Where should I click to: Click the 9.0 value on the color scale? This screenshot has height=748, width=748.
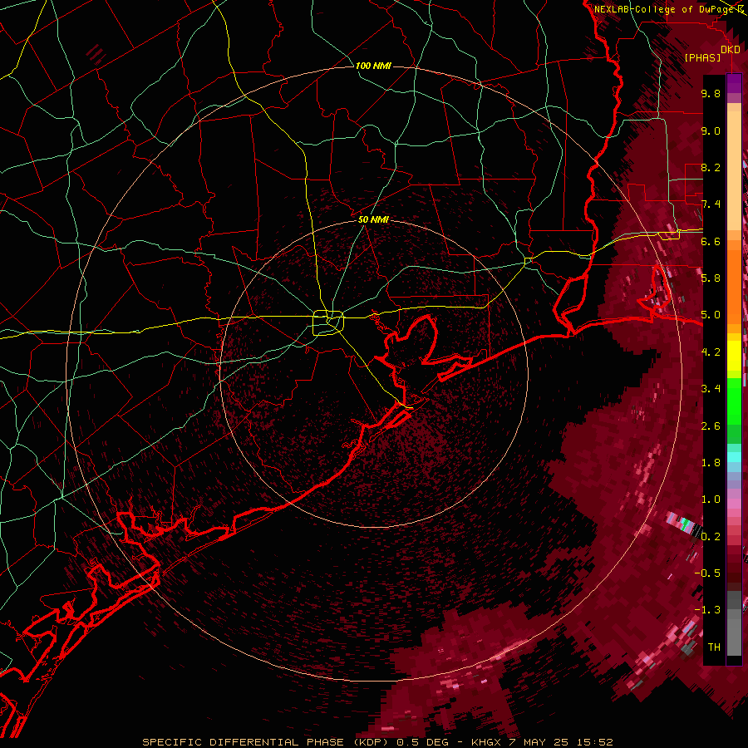point(711,130)
